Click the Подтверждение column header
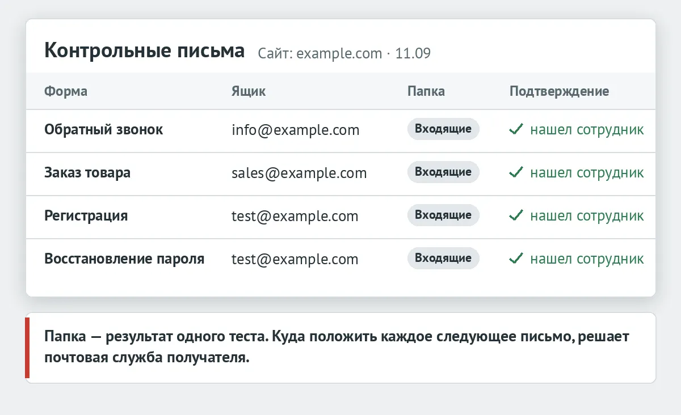681x415 pixels. [x=560, y=91]
